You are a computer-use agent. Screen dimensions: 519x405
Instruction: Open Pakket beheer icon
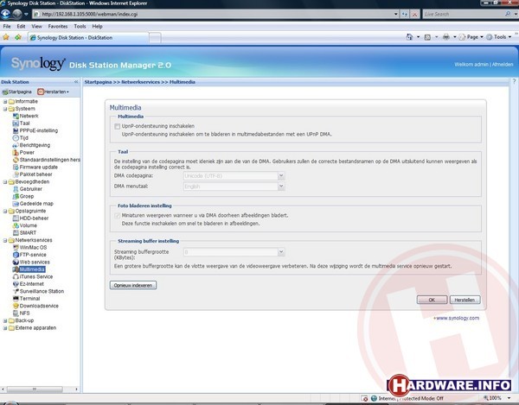click(16, 174)
